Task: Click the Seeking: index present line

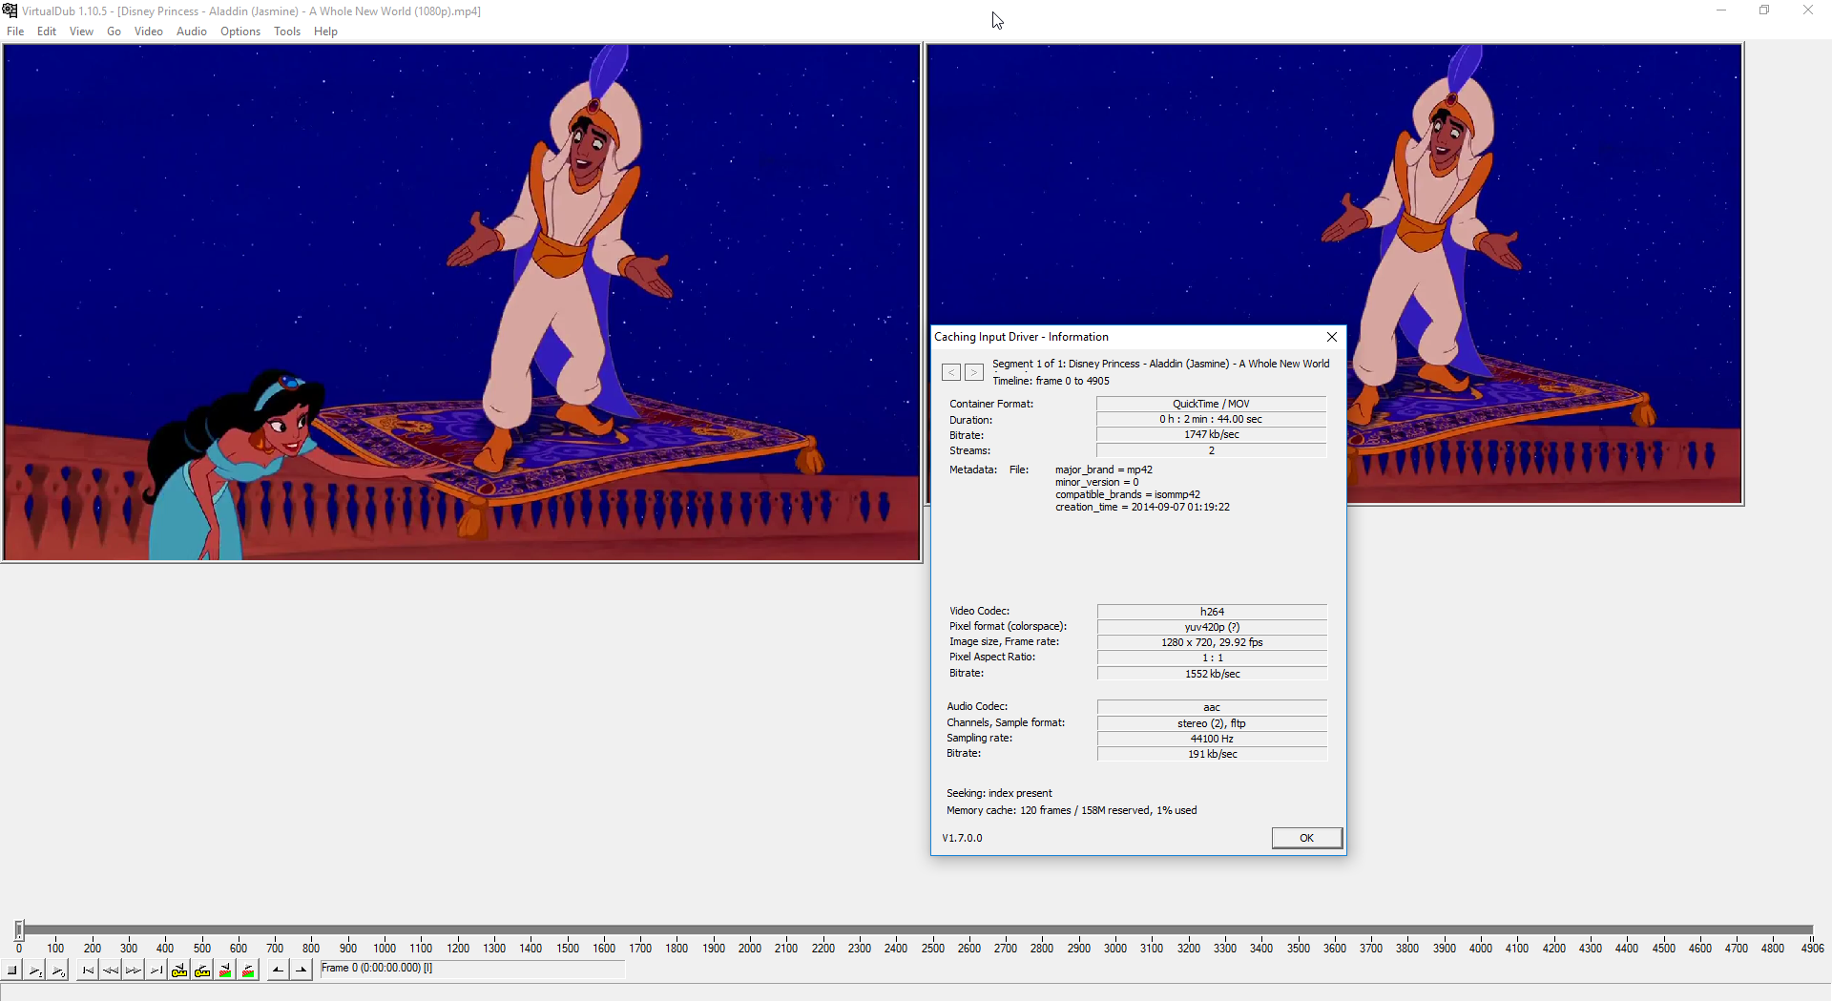Action: click(x=999, y=793)
